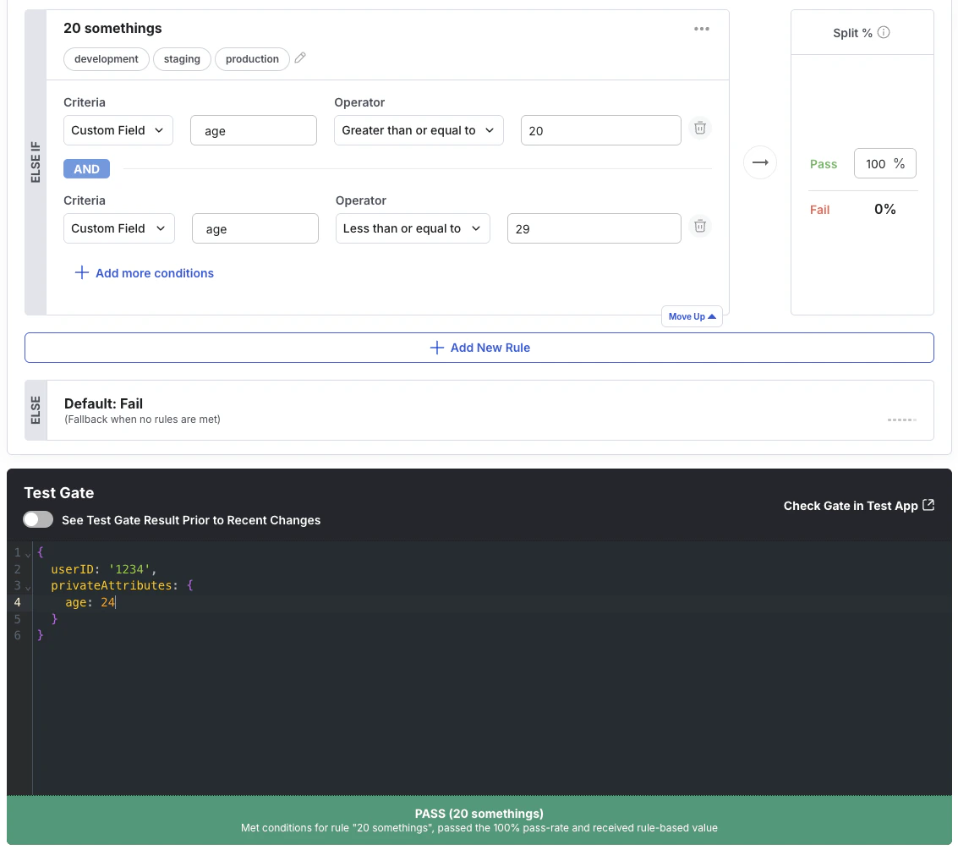Click the ELSE IF rule side label
The image size is (958, 850).
[x=36, y=162]
